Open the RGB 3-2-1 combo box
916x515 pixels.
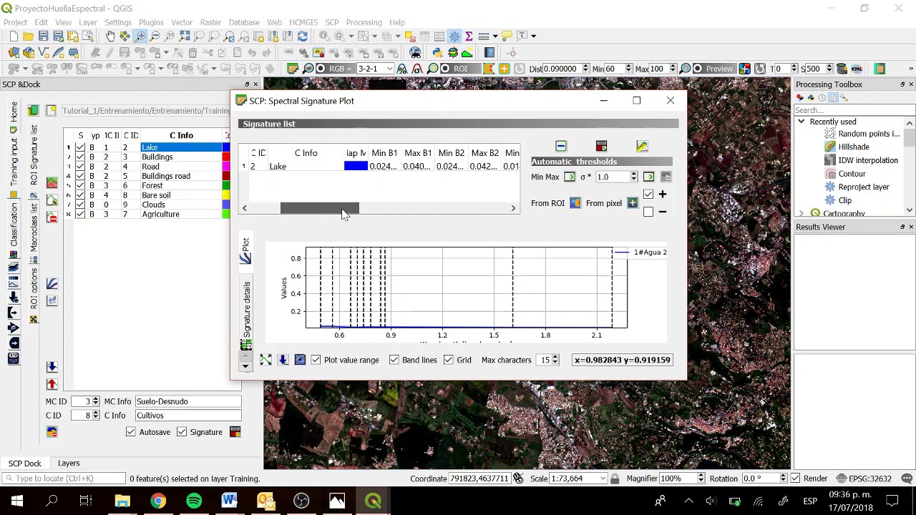coord(376,69)
